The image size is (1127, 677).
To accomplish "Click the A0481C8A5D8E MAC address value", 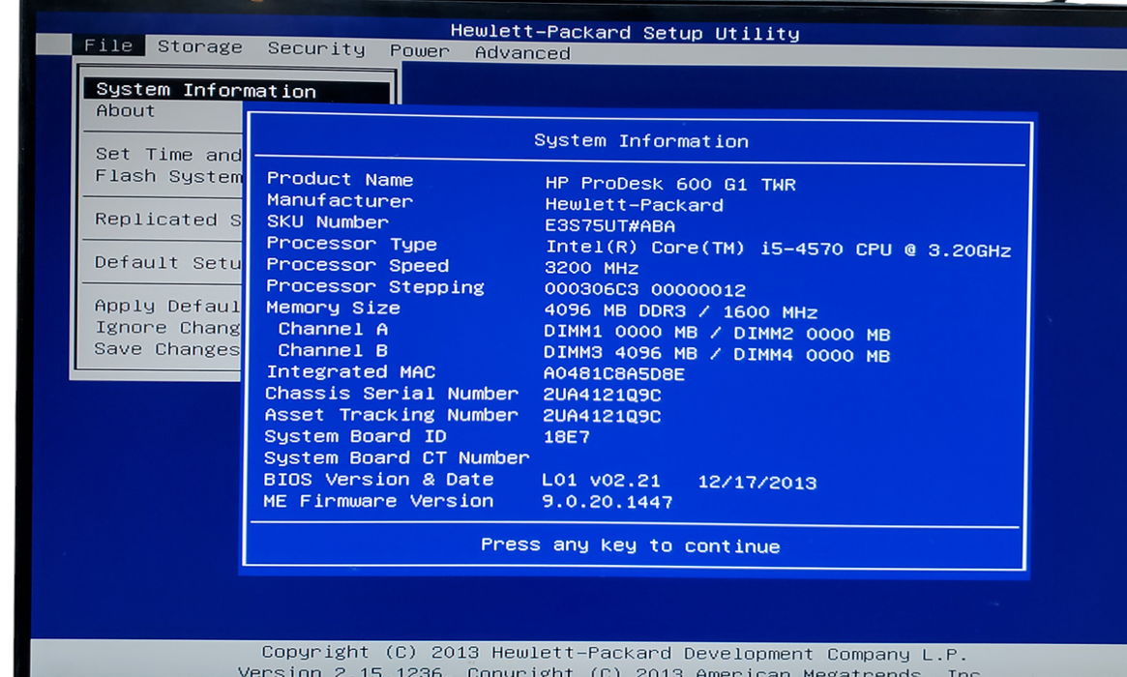I will 614,373.
